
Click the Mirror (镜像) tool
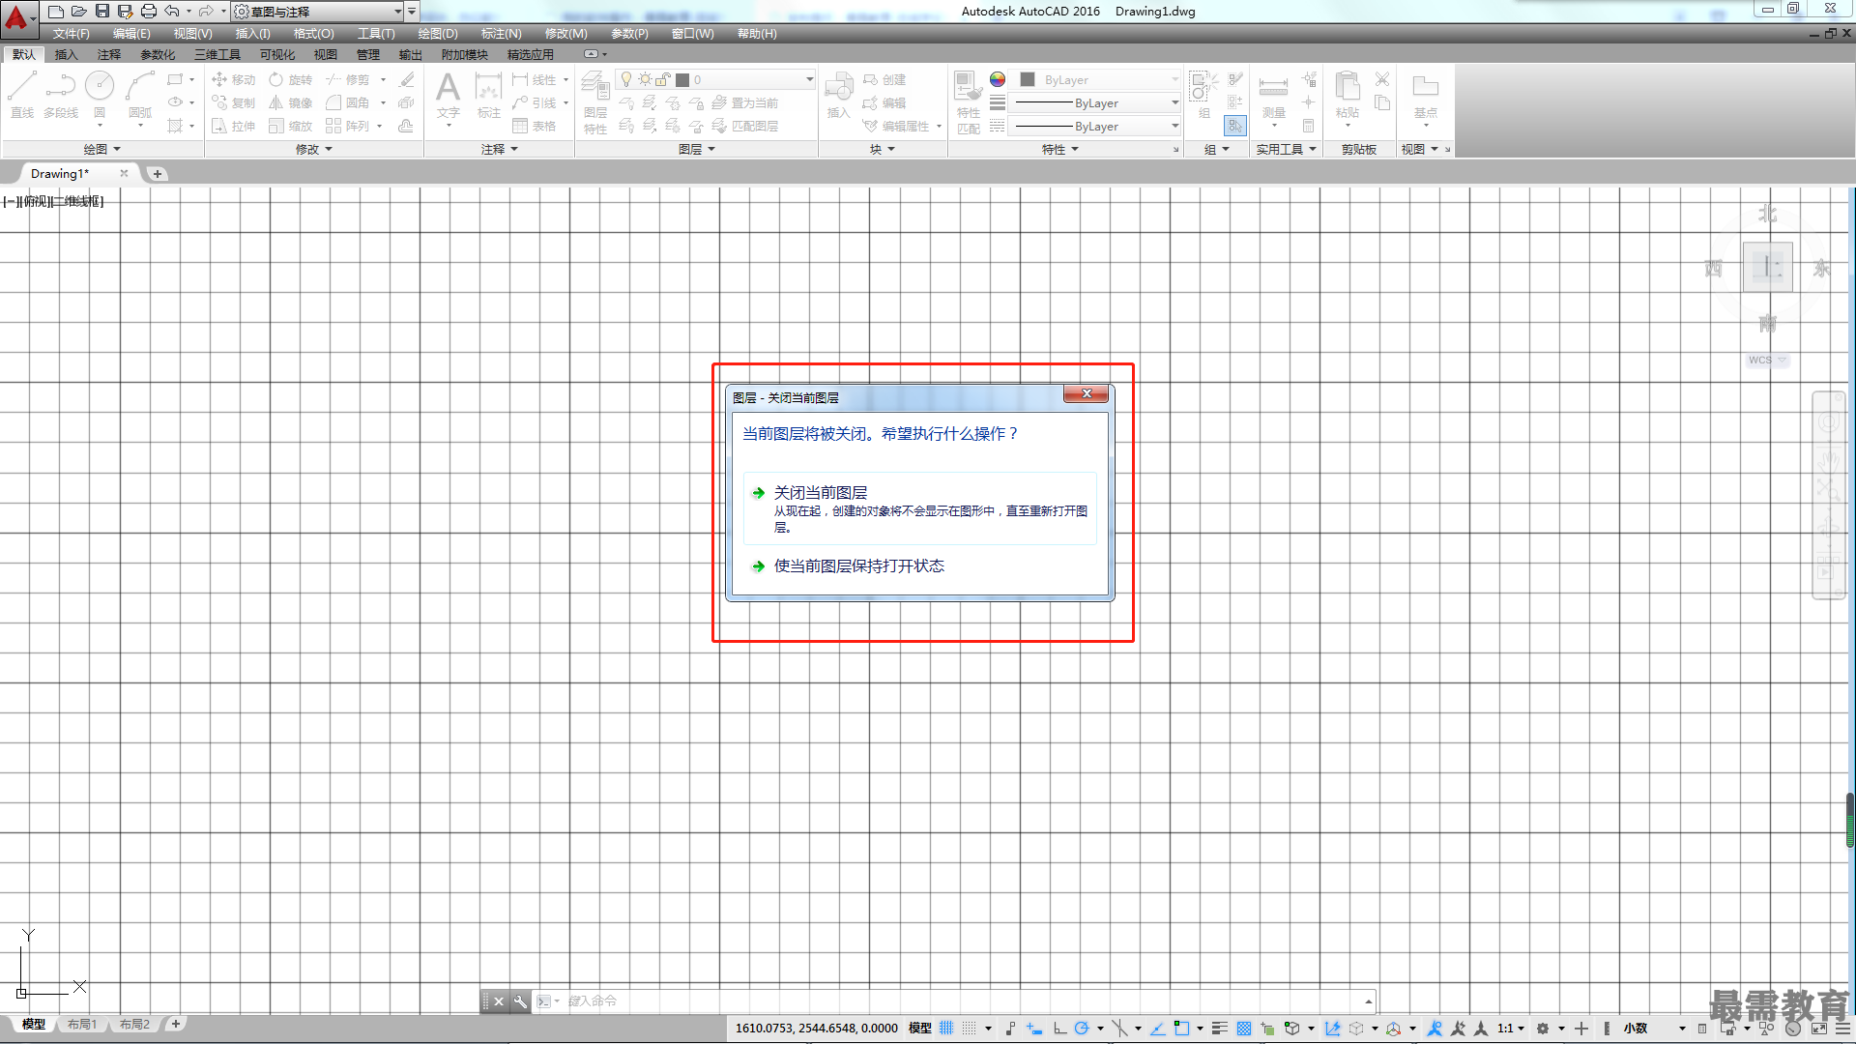pyautogui.click(x=291, y=102)
